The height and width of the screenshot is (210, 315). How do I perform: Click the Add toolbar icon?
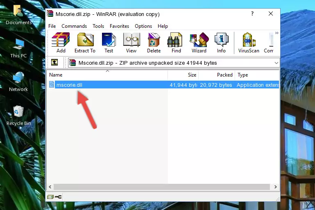(61, 43)
